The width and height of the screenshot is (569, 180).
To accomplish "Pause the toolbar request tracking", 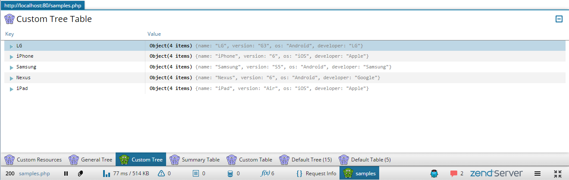I will [x=66, y=174].
